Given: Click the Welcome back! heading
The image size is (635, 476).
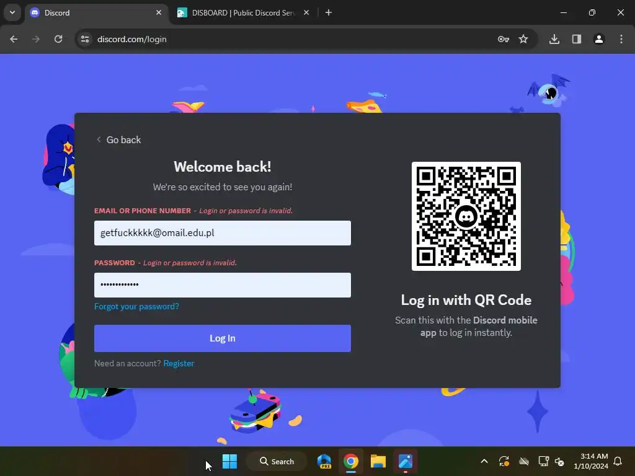Looking at the screenshot, I should click(x=223, y=167).
